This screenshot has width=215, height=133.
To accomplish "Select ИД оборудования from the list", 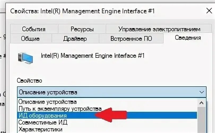I will point(42,116).
